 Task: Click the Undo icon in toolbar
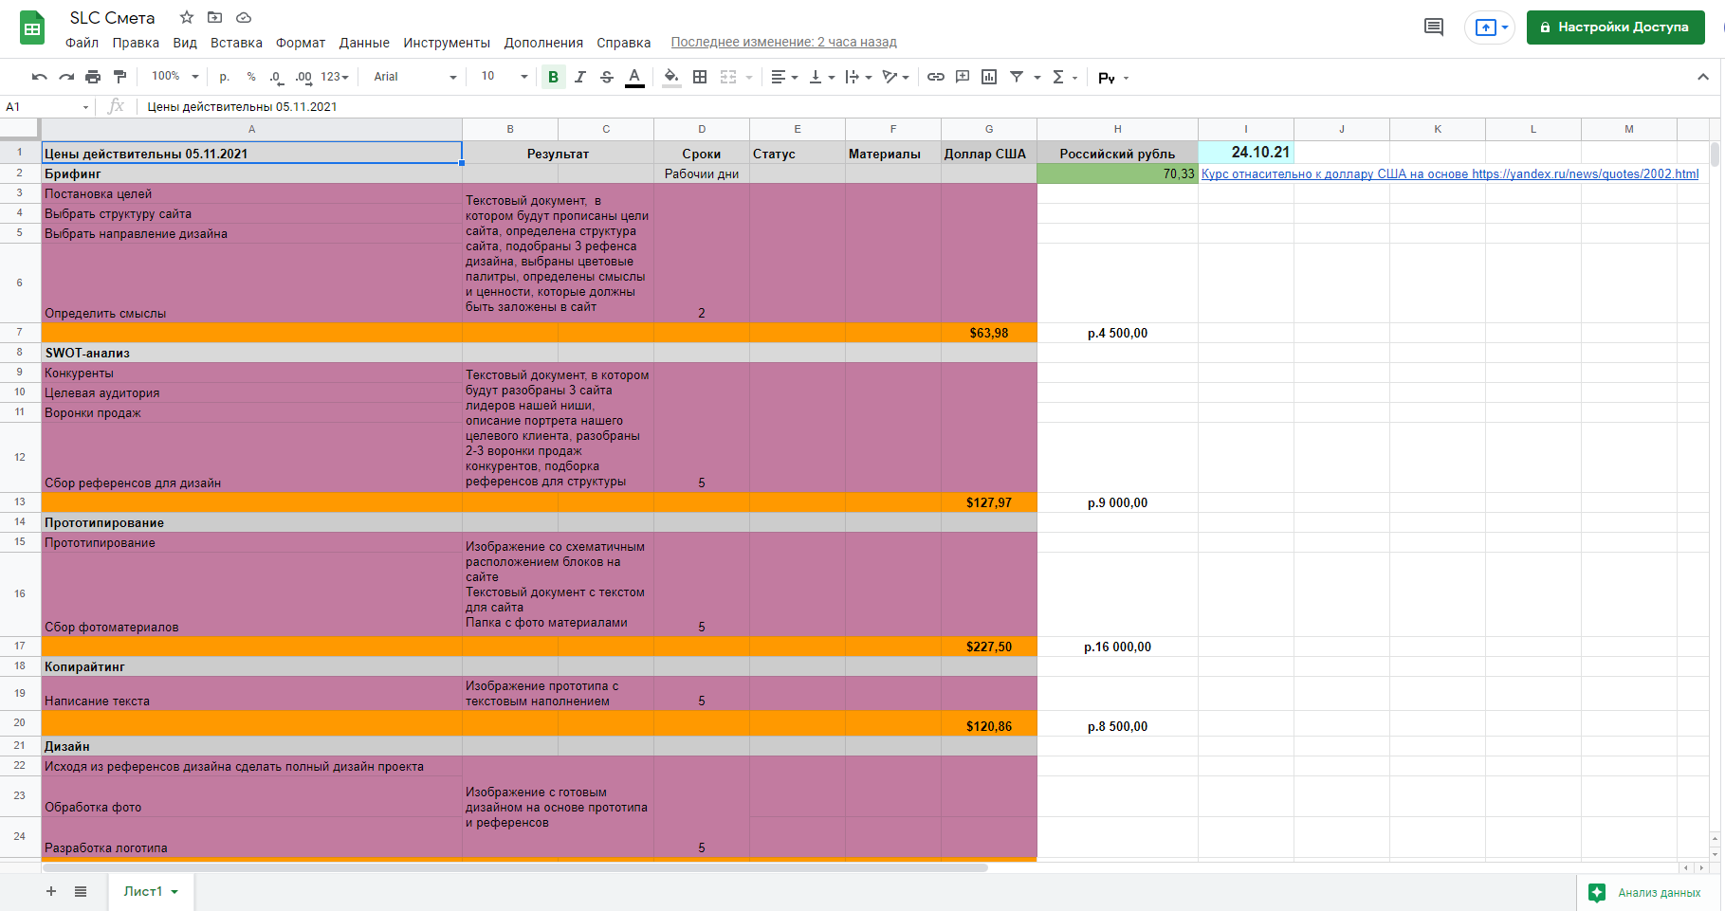coord(39,77)
